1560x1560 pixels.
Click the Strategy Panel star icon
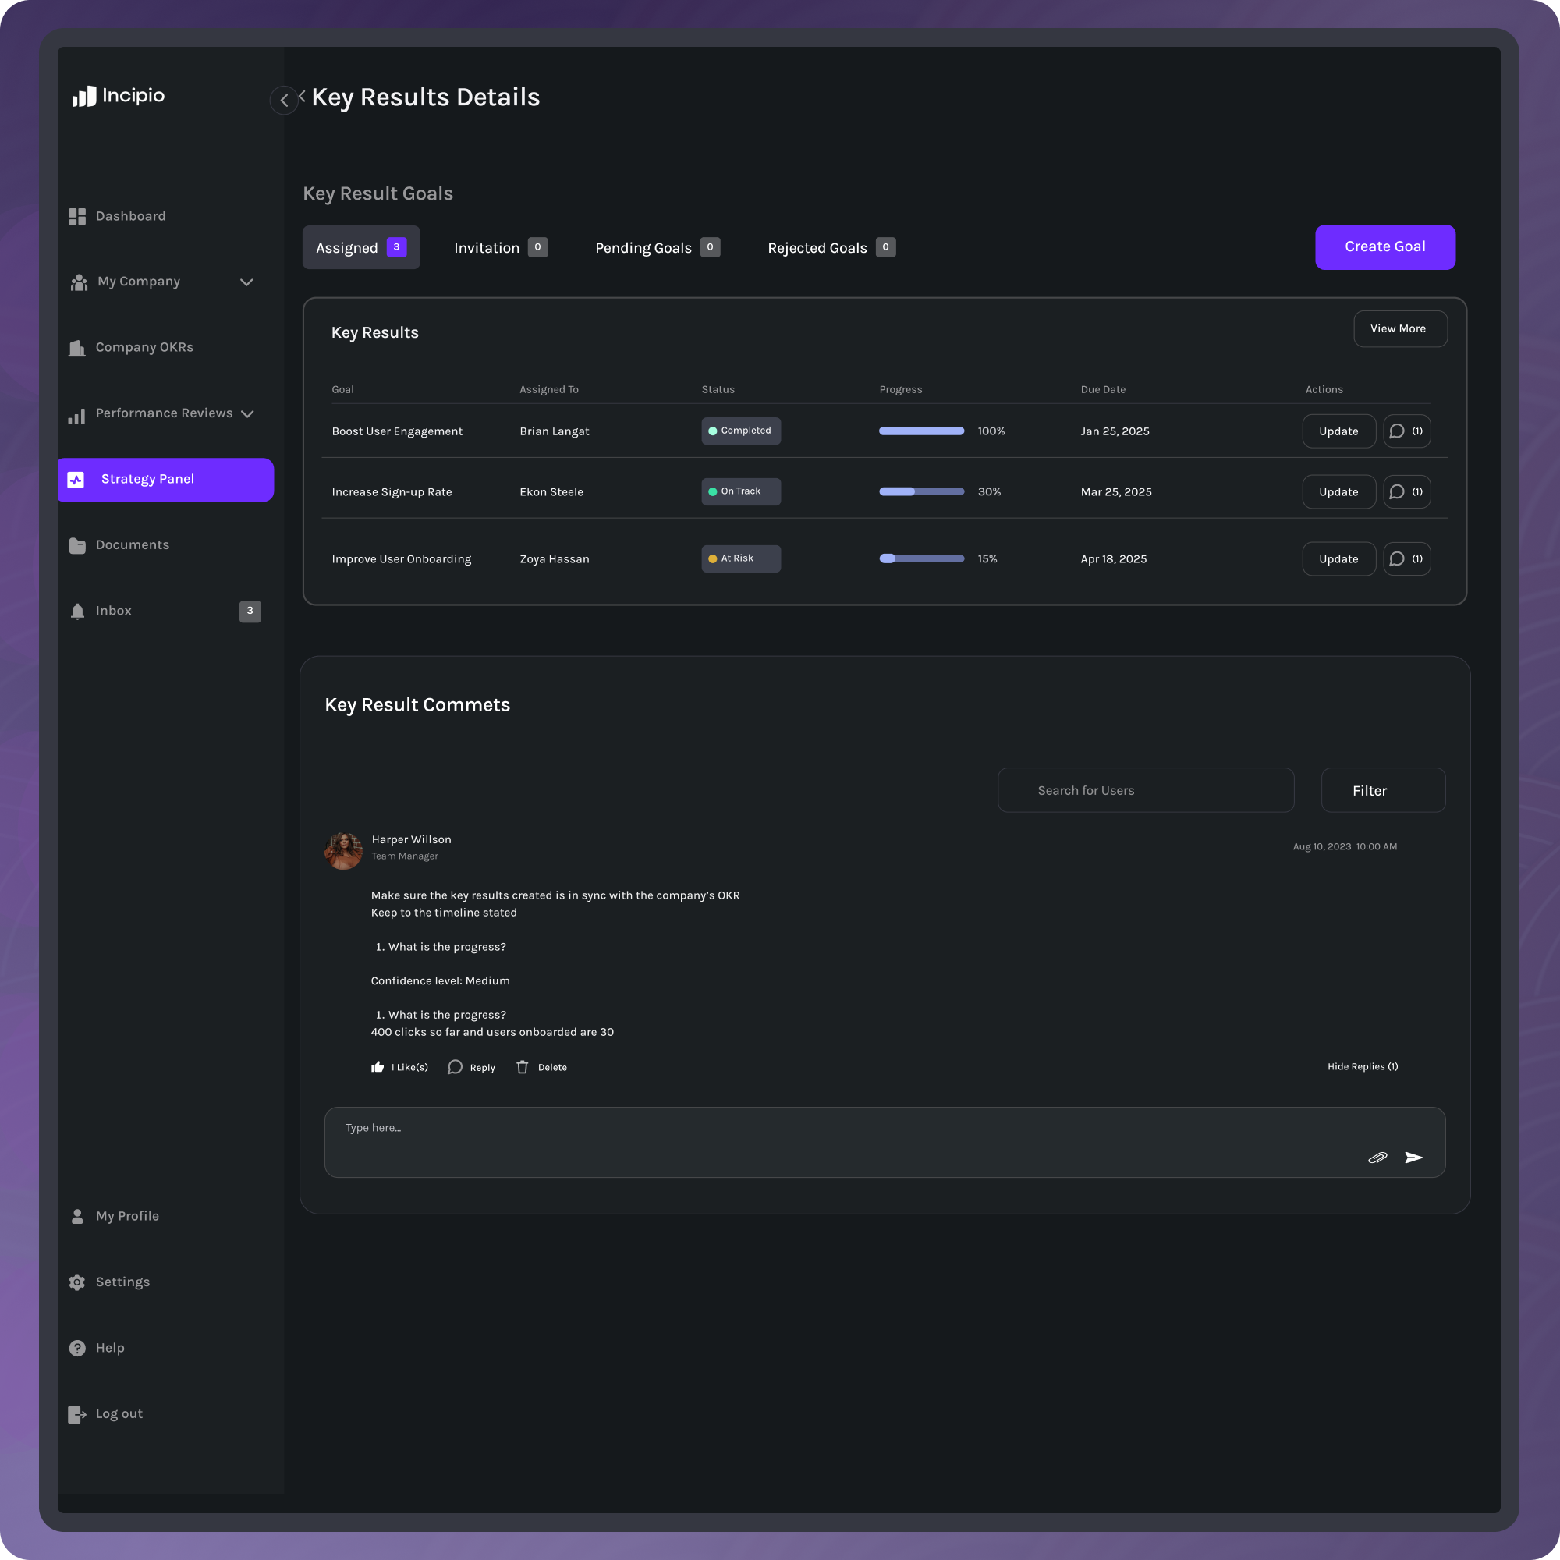coord(76,479)
